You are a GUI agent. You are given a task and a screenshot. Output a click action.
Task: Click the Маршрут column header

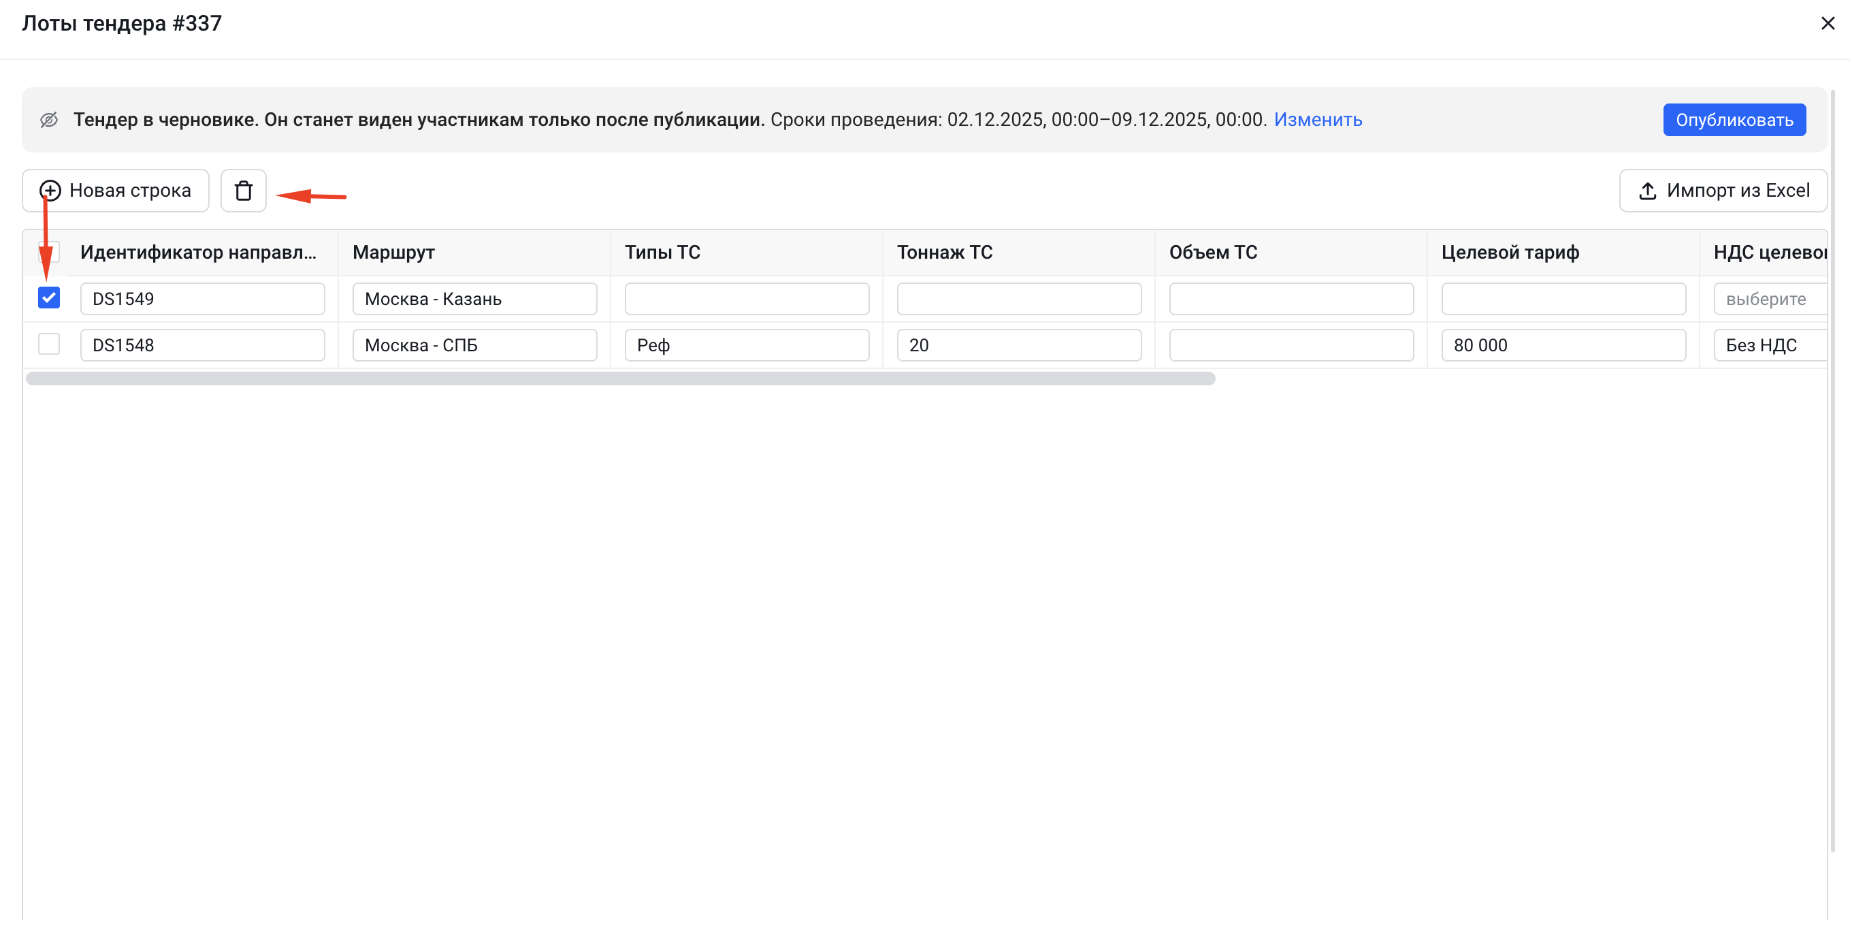coord(393,253)
